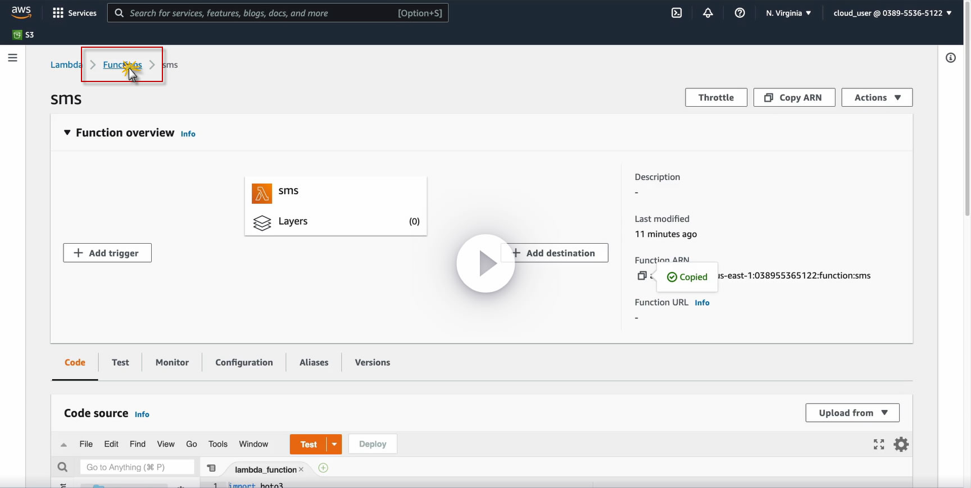This screenshot has height=488, width=971.
Task: Open the Services grid menu
Action: (x=75, y=13)
